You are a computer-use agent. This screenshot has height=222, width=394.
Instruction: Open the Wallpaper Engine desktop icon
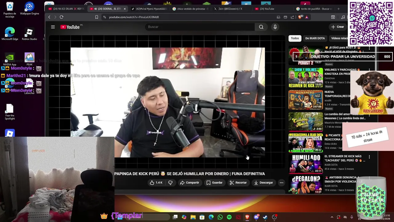(x=30, y=9)
